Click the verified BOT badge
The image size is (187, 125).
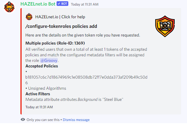62,4
